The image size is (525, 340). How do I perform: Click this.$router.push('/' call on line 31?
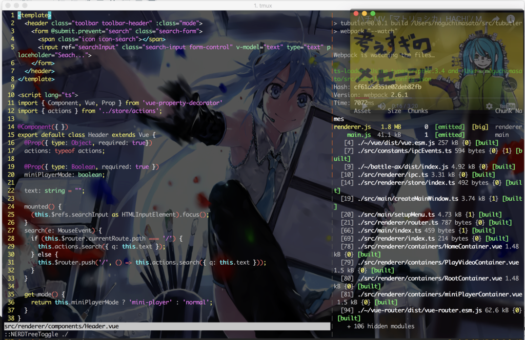(x=73, y=263)
